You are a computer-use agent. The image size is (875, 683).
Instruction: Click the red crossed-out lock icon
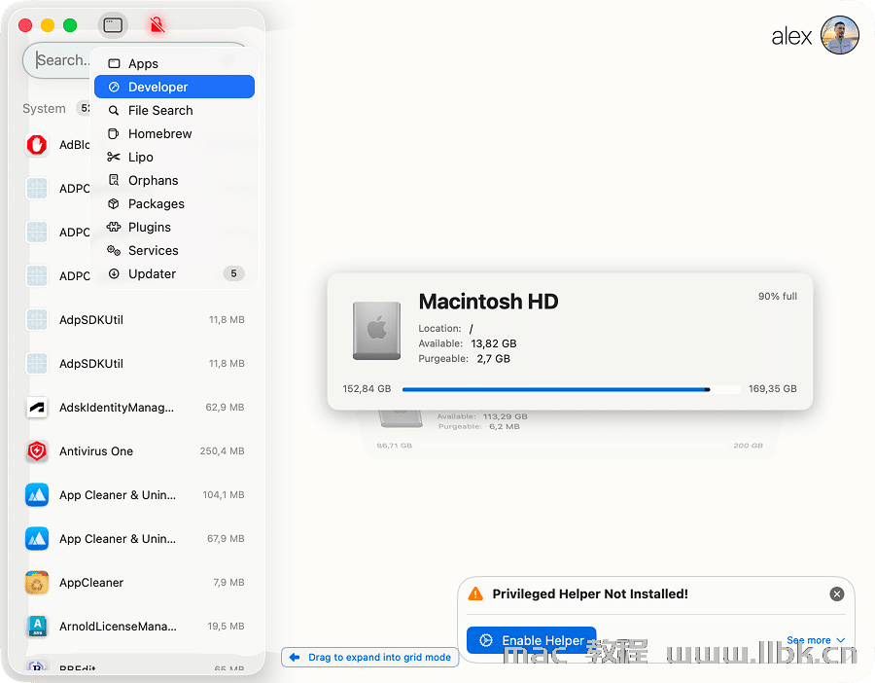click(157, 25)
